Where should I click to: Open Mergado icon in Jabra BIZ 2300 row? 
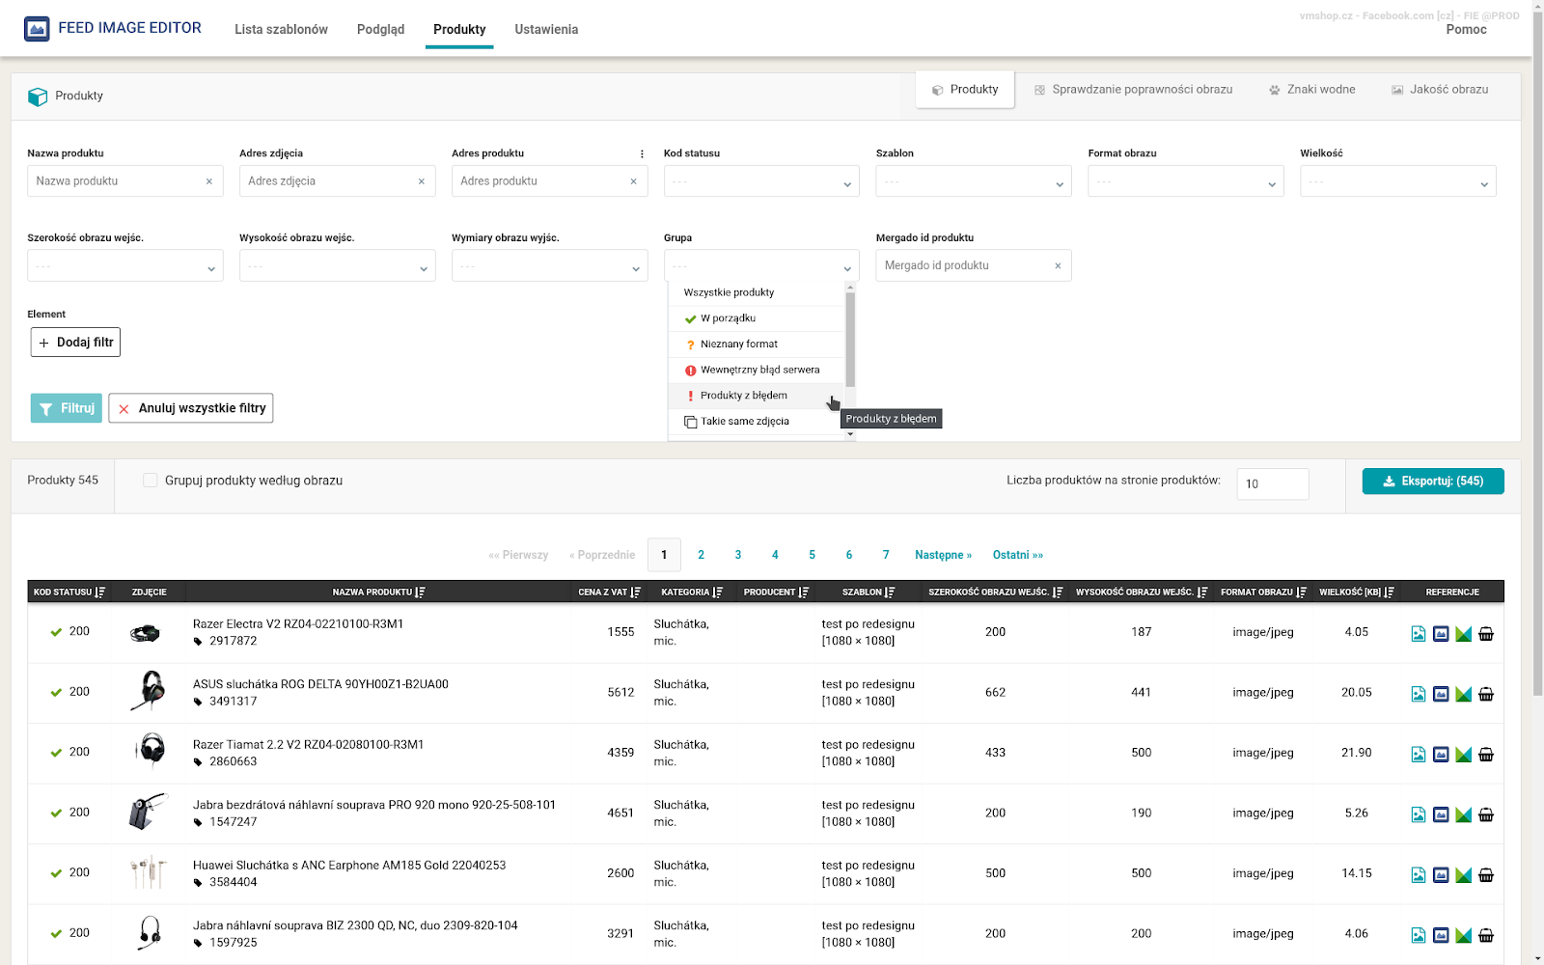[1463, 935]
